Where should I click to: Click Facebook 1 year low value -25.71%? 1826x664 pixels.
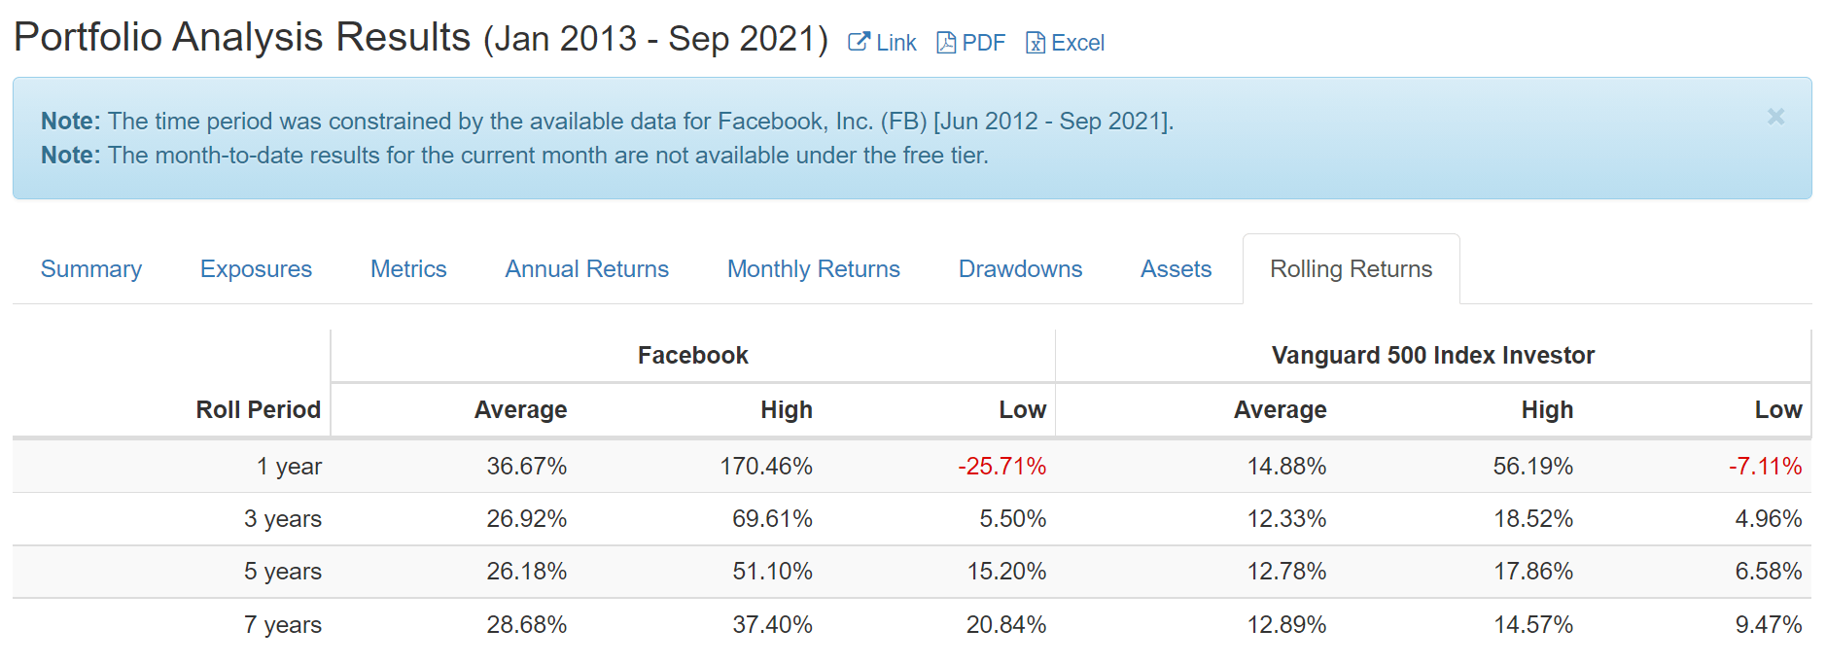[1002, 467]
